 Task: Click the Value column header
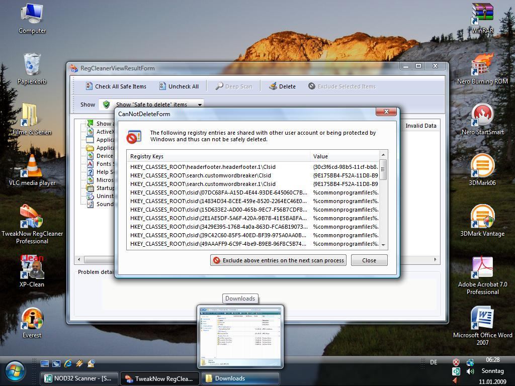(x=344, y=156)
